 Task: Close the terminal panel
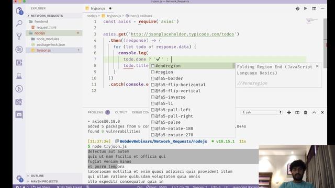pos(322,112)
